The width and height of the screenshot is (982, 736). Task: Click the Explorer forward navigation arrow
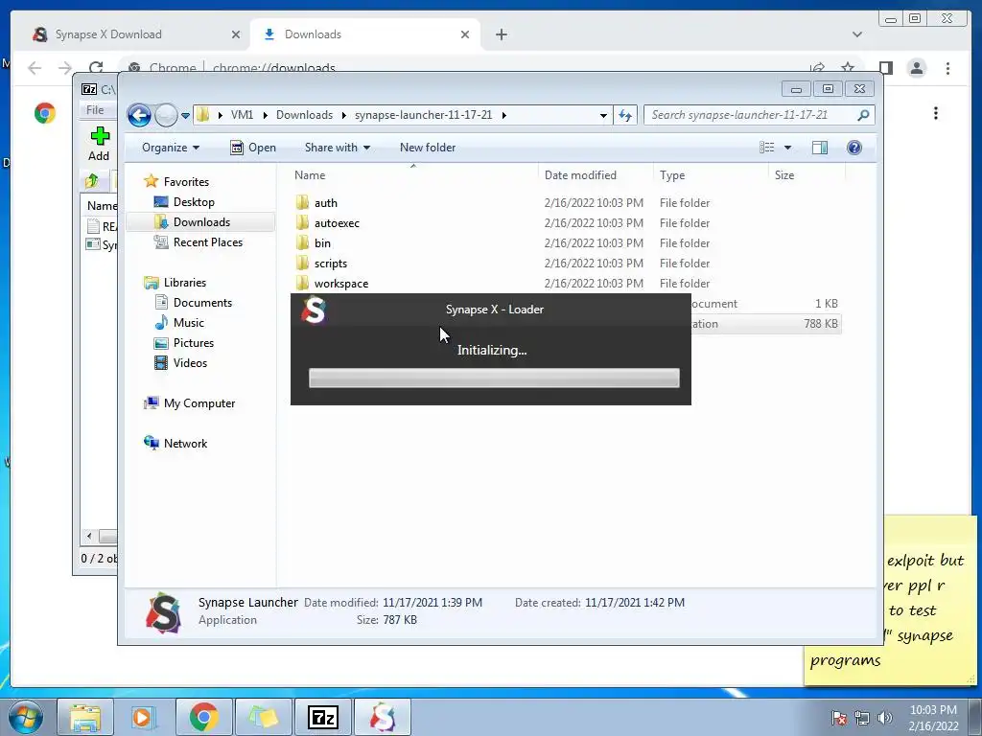coord(166,115)
